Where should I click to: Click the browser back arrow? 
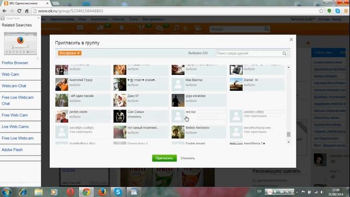coord(4,11)
